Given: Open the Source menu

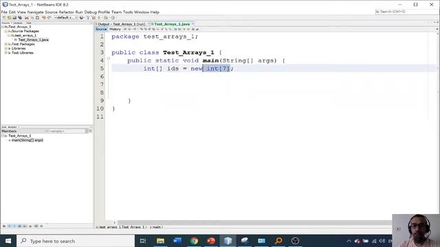Looking at the screenshot, I should click(51, 12).
